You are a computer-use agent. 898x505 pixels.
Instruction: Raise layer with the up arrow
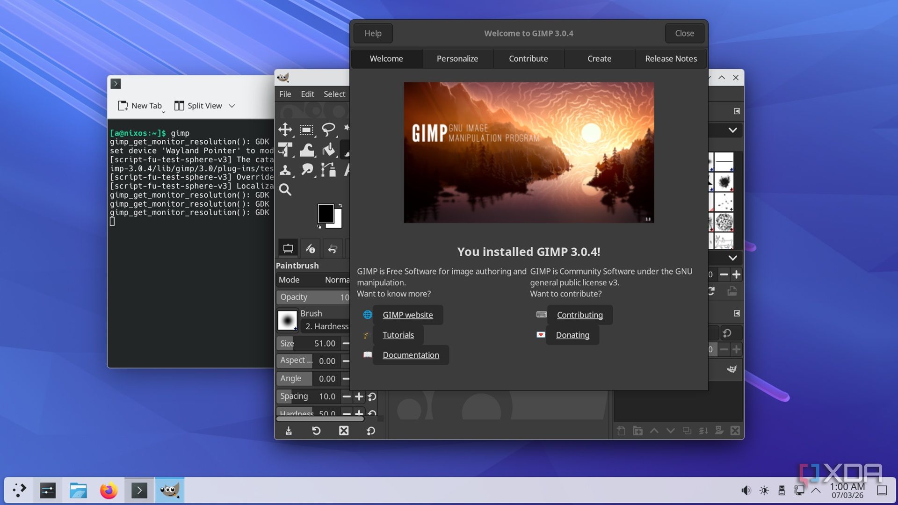654,431
